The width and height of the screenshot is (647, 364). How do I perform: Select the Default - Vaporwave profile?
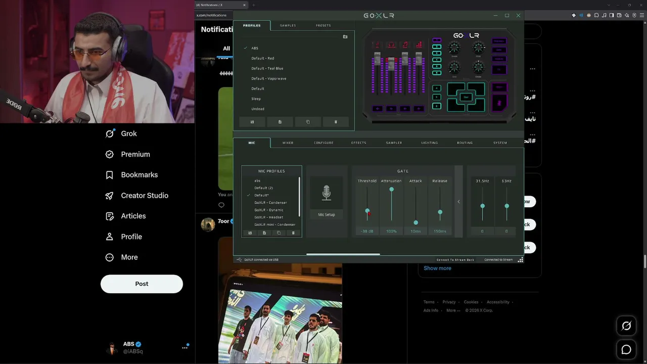[x=269, y=78]
